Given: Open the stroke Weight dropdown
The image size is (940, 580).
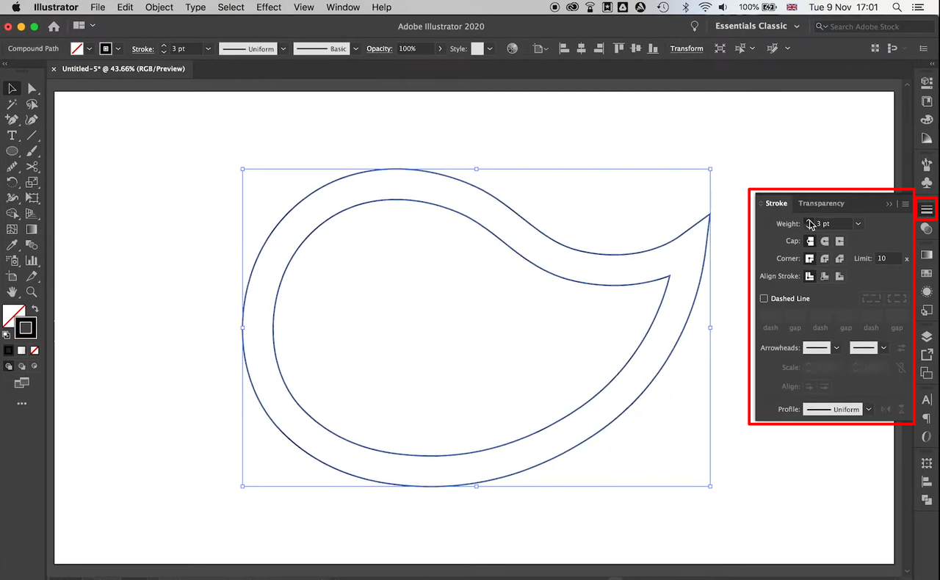Looking at the screenshot, I should 858,224.
